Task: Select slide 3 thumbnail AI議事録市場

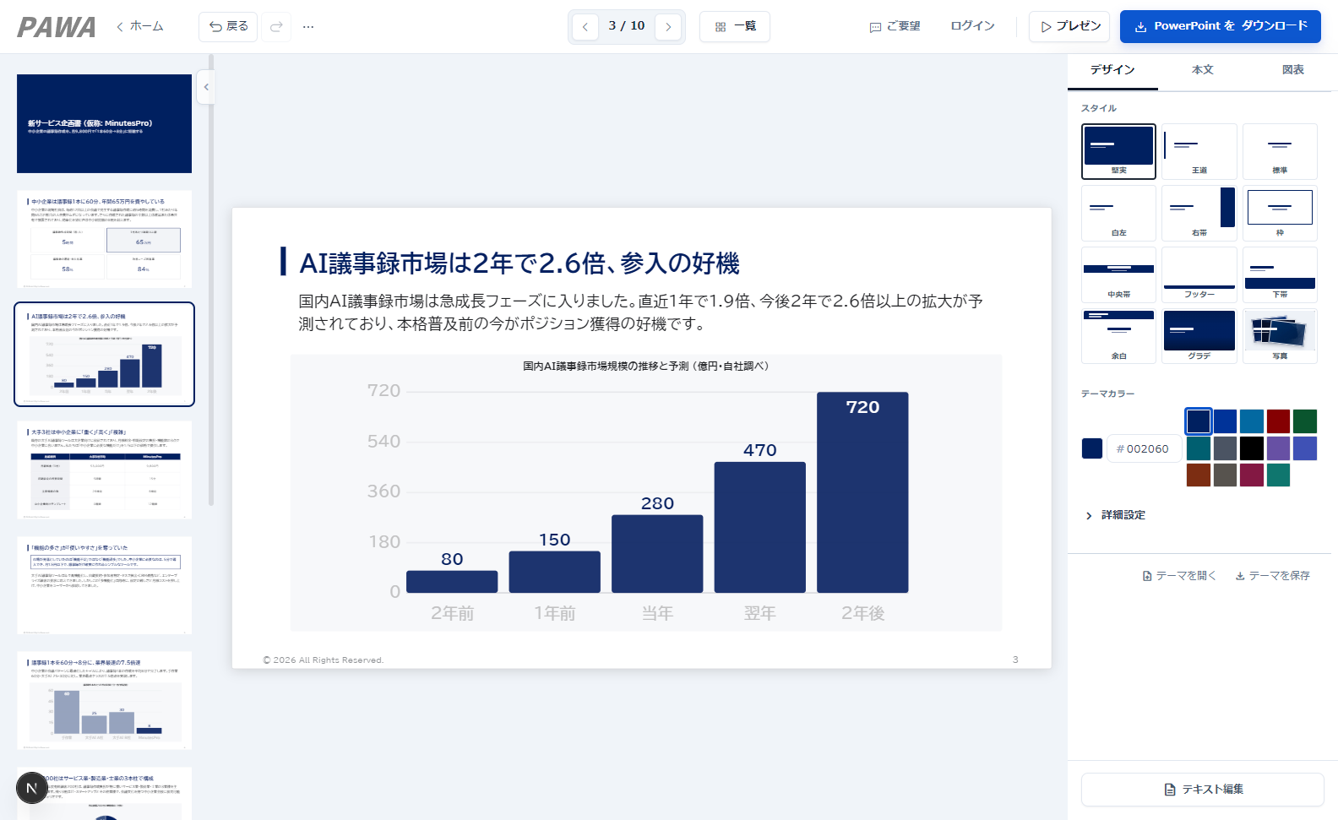Action: 105,354
